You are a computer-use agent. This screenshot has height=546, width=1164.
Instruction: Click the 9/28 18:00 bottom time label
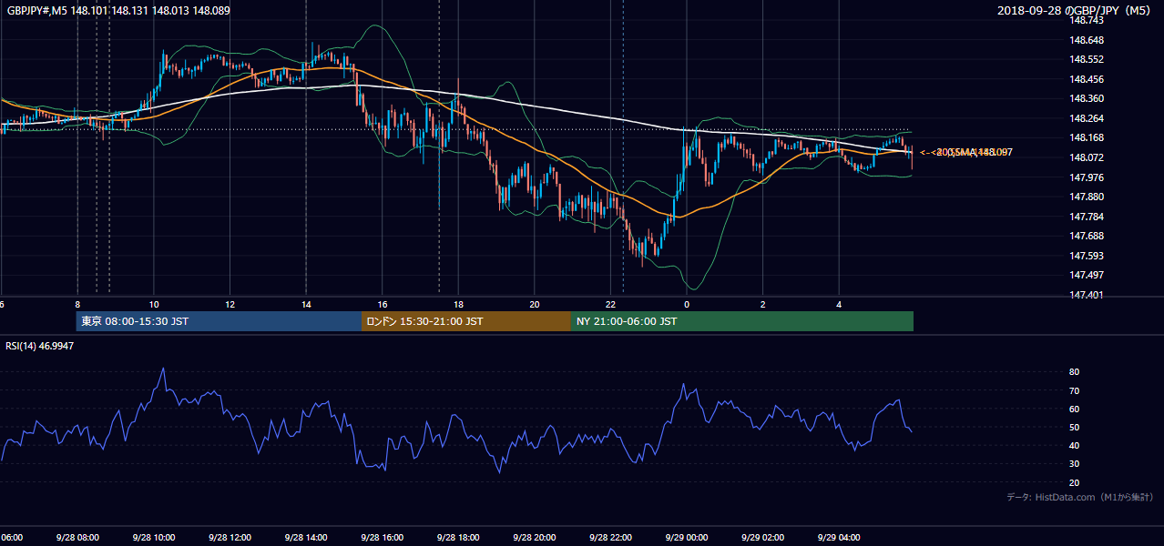tap(458, 538)
